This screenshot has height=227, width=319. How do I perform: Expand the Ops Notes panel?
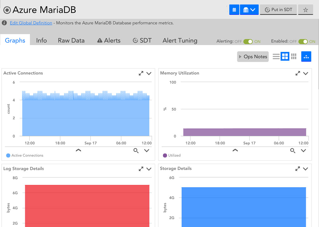pyautogui.click(x=253, y=57)
